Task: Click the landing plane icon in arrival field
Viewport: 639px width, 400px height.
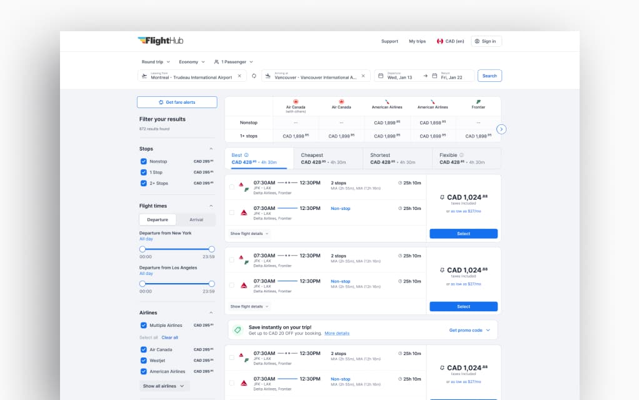Action: point(268,76)
